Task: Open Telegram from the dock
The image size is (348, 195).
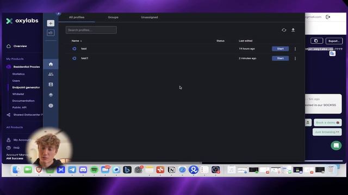Action: pyautogui.click(x=72, y=170)
